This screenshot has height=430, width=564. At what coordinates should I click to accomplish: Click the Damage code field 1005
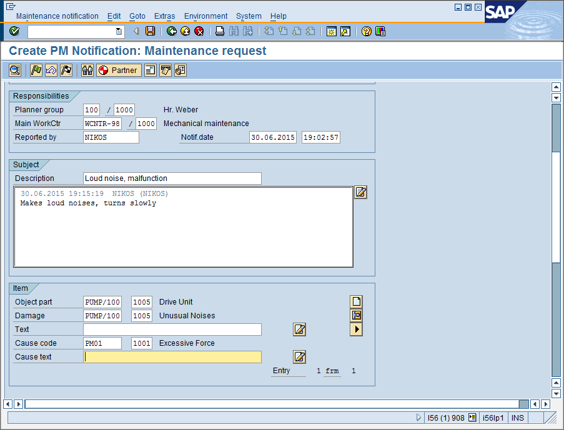pyautogui.click(x=142, y=315)
